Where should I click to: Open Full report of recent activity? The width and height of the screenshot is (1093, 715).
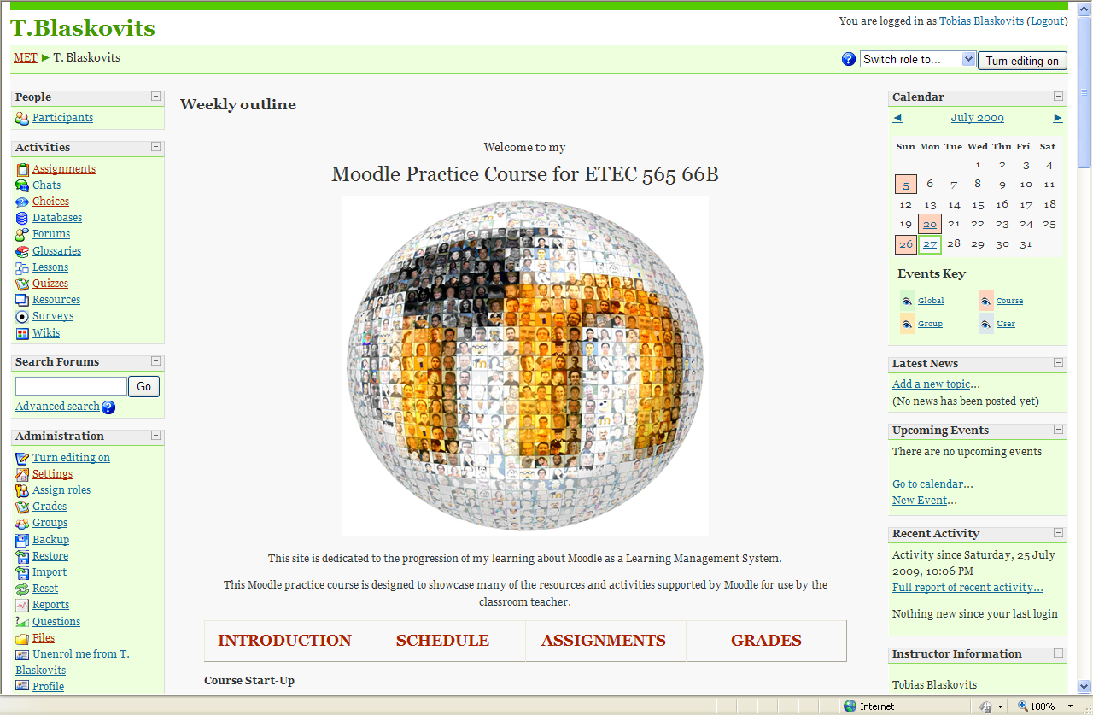[967, 588]
